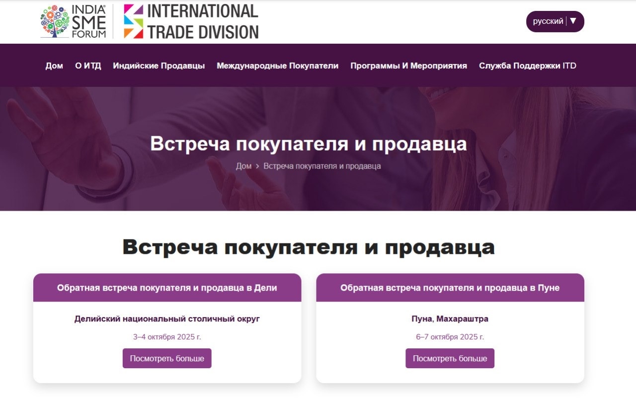The height and width of the screenshot is (401, 636).
Task: Navigate to Служба Поддержки ITD
Action: point(527,66)
